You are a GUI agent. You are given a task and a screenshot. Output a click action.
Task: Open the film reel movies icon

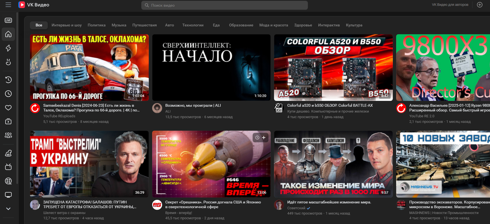point(8,181)
